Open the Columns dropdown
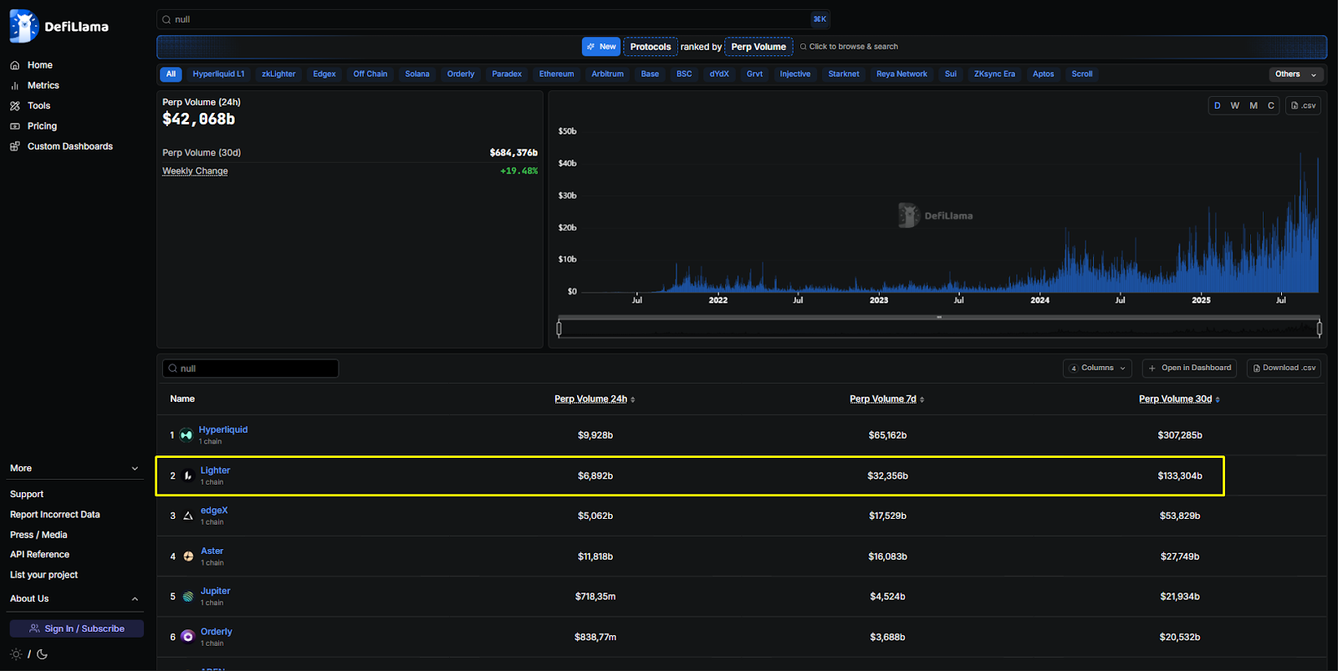Image resolution: width=1338 pixels, height=671 pixels. coord(1099,368)
